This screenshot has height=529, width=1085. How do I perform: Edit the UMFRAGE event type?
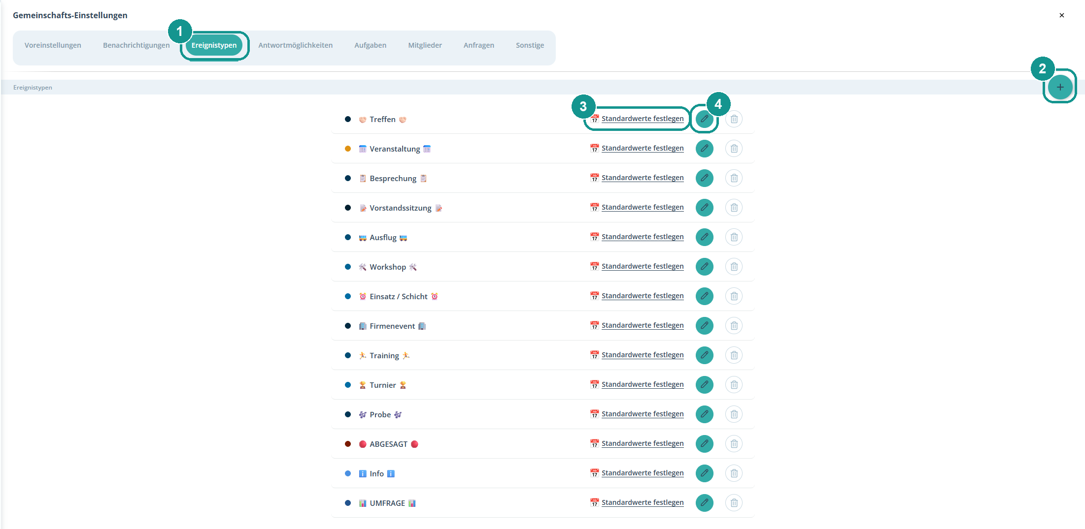click(x=704, y=503)
